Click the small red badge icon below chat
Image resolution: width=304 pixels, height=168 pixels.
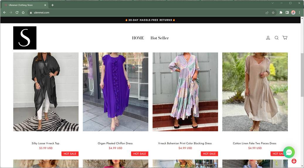[x=294, y=161]
